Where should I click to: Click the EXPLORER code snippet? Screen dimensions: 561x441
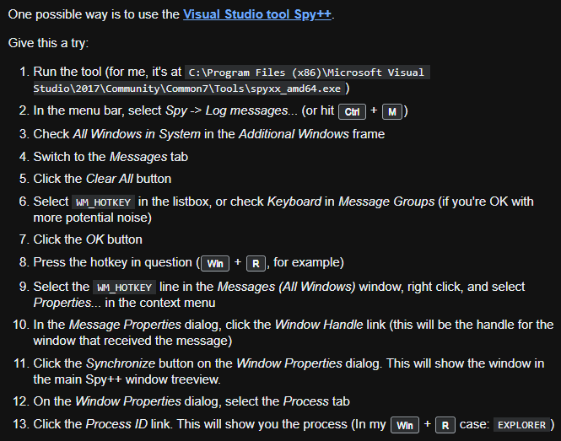(x=521, y=425)
